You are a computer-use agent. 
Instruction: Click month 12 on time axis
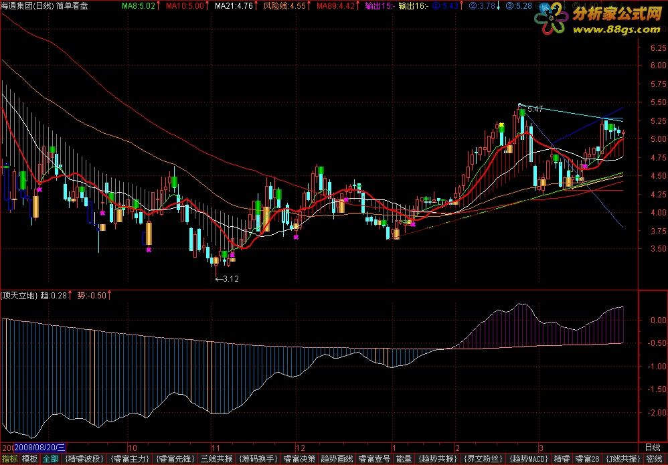tap(301, 448)
